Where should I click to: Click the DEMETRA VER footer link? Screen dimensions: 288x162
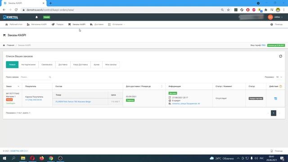[19, 151]
